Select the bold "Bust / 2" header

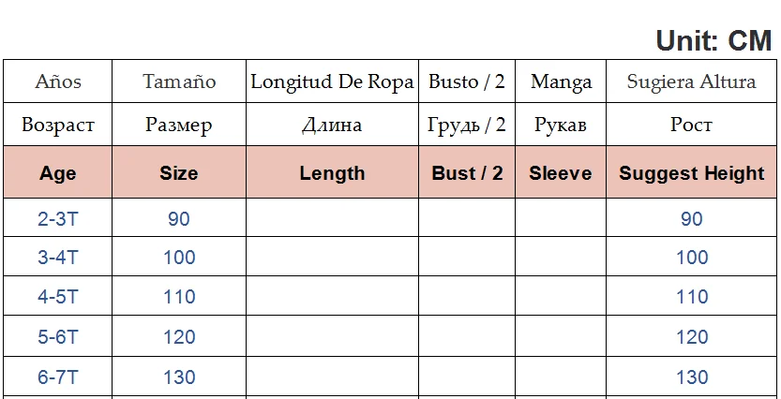(467, 173)
